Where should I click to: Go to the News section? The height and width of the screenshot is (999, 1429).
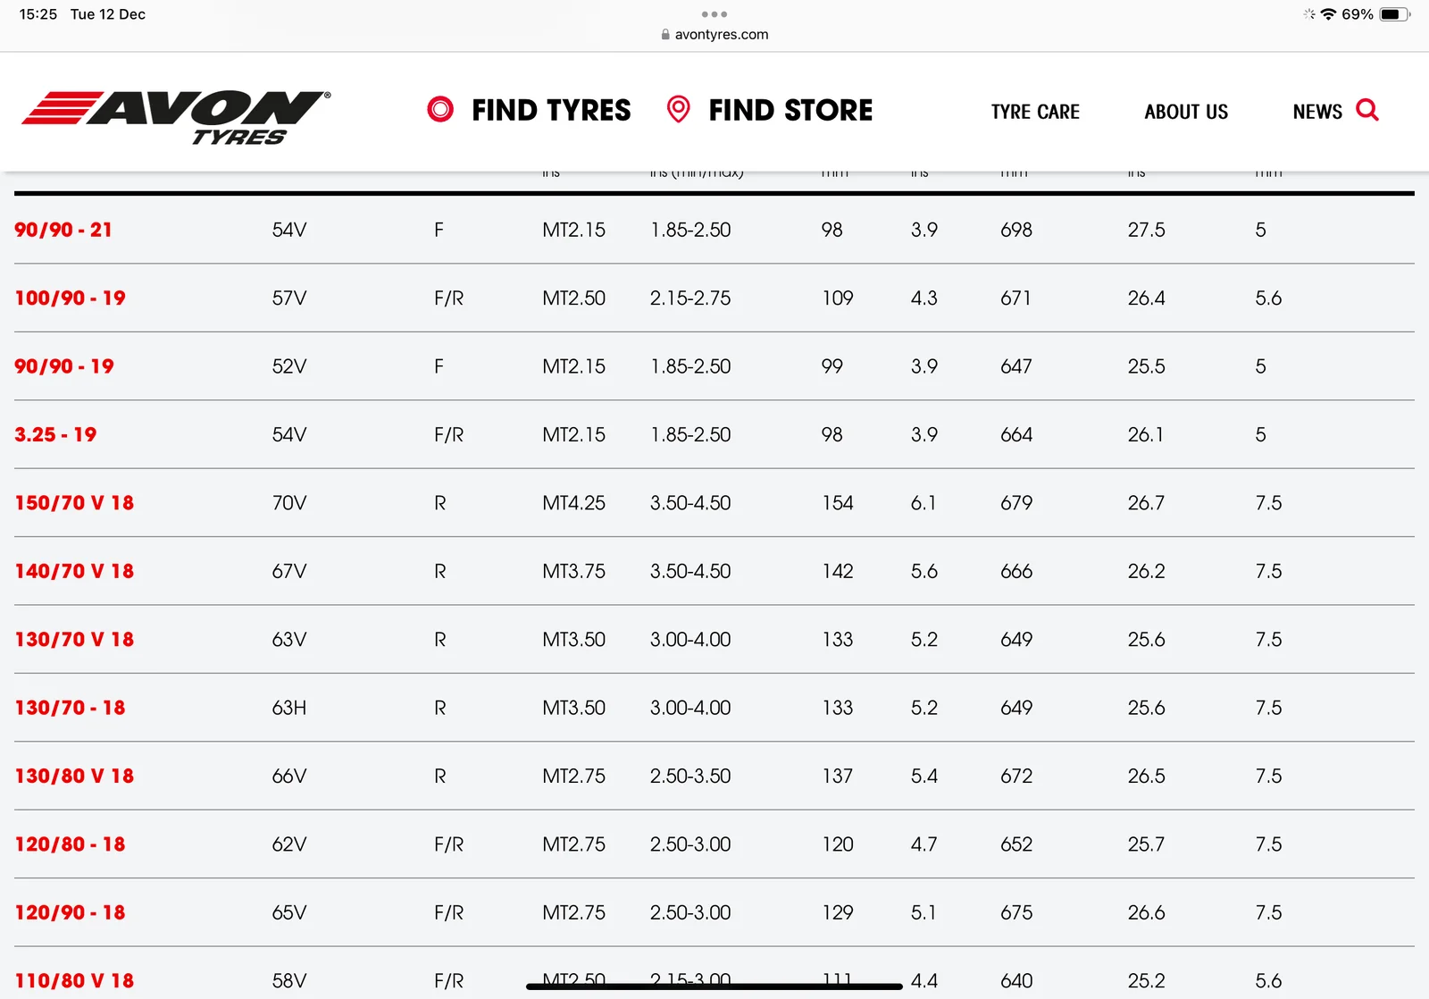pyautogui.click(x=1317, y=112)
